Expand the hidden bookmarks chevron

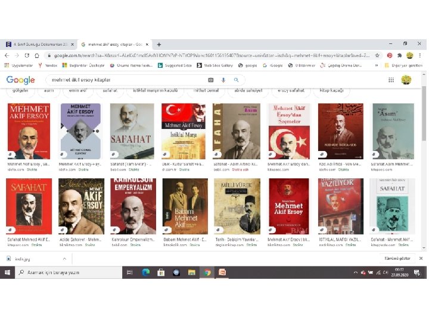pos(377,65)
